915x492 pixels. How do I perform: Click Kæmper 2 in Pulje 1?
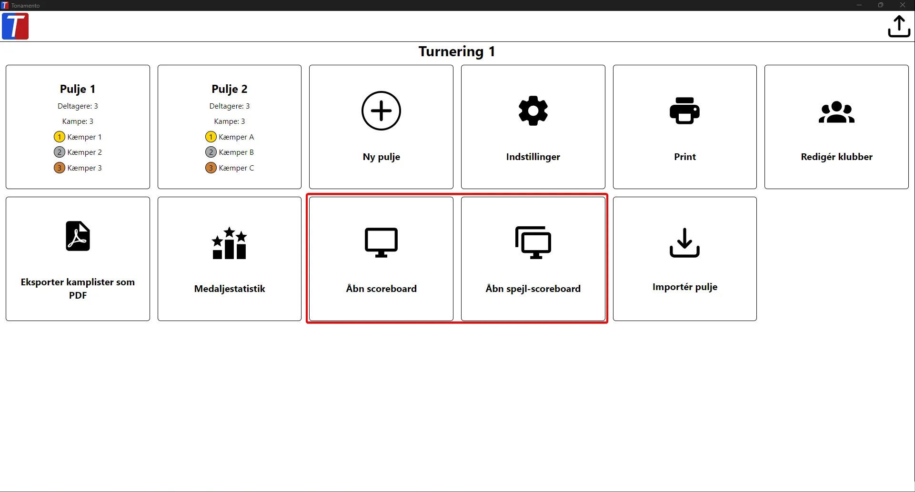[x=84, y=152]
